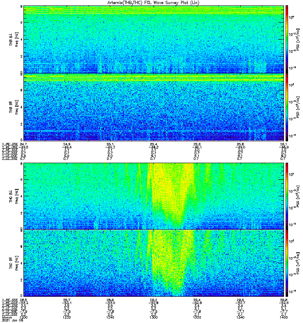303x323 pixels.
Task: Click the Y_LE_SSE value '5.8'
Action: pyautogui.click(x=23, y=156)
